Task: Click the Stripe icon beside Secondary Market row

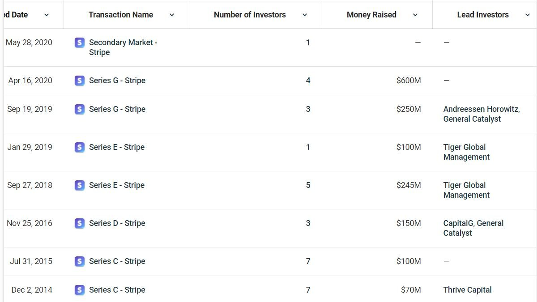Action: click(x=79, y=43)
